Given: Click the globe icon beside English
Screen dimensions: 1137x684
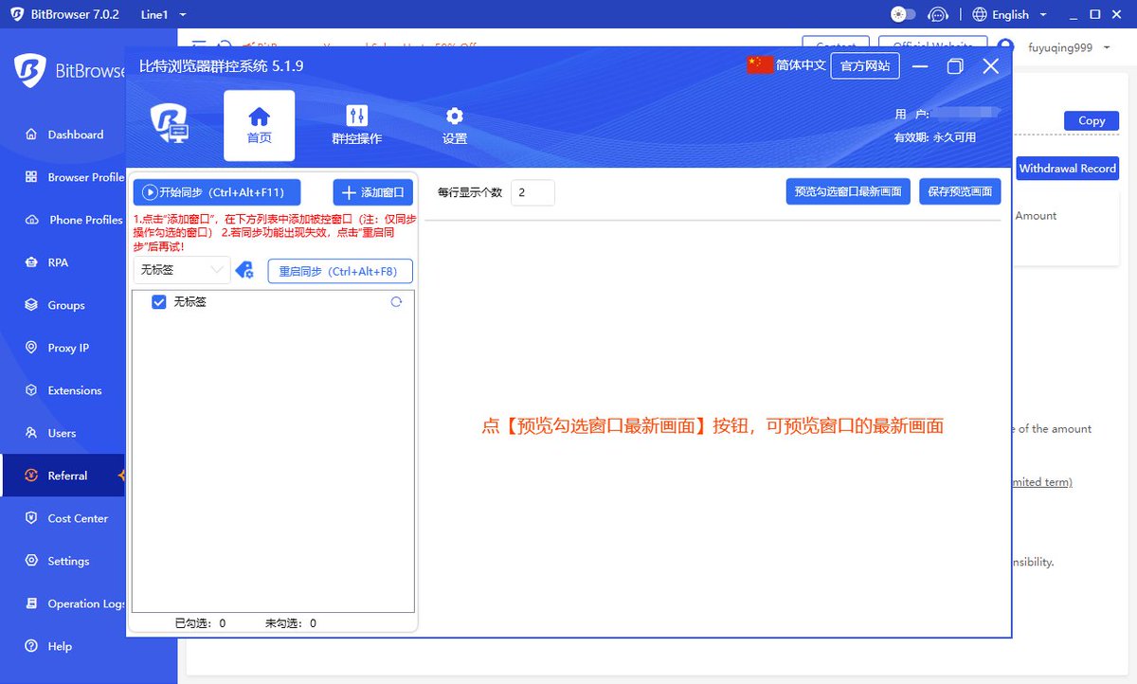Looking at the screenshot, I should pos(980,14).
